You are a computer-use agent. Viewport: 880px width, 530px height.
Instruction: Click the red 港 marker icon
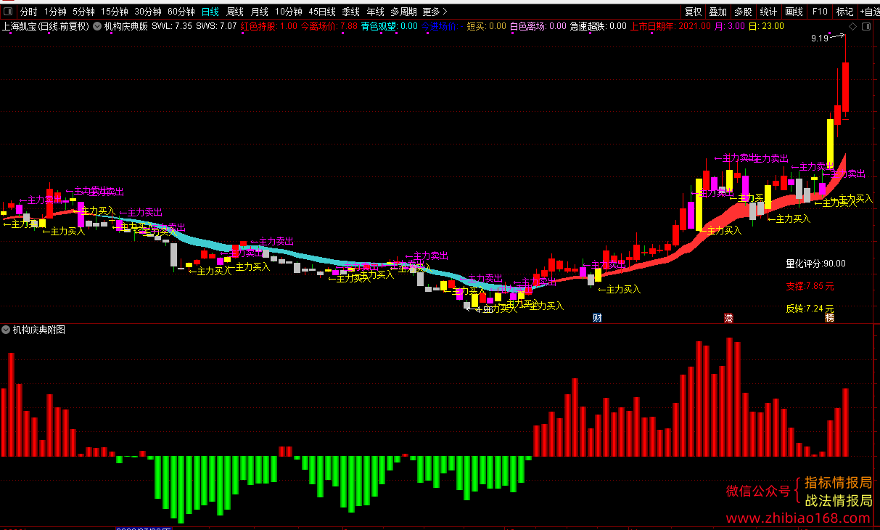729,317
